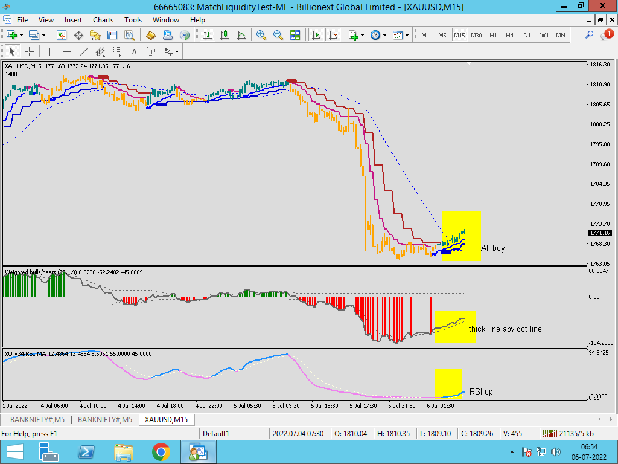Open the Charts menu
This screenshot has height=464, width=618.
tap(103, 19)
